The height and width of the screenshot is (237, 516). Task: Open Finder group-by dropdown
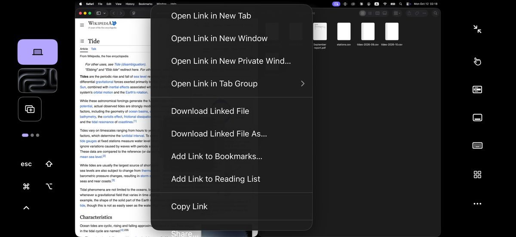[x=397, y=13]
